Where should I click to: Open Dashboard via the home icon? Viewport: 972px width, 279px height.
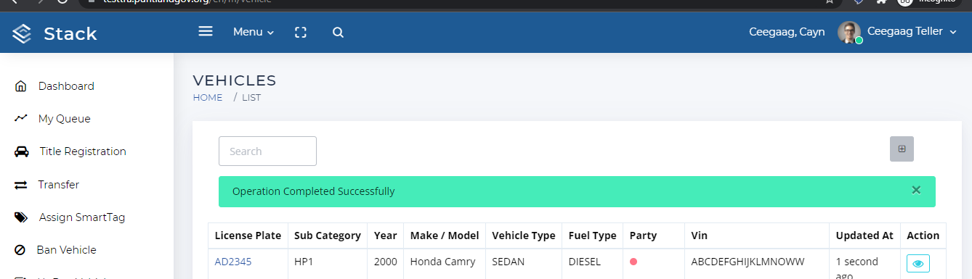pyautogui.click(x=20, y=86)
